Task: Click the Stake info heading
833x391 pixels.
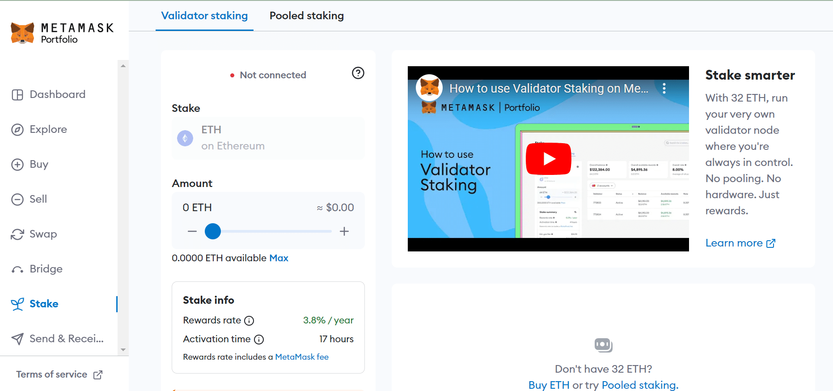Action: click(208, 300)
